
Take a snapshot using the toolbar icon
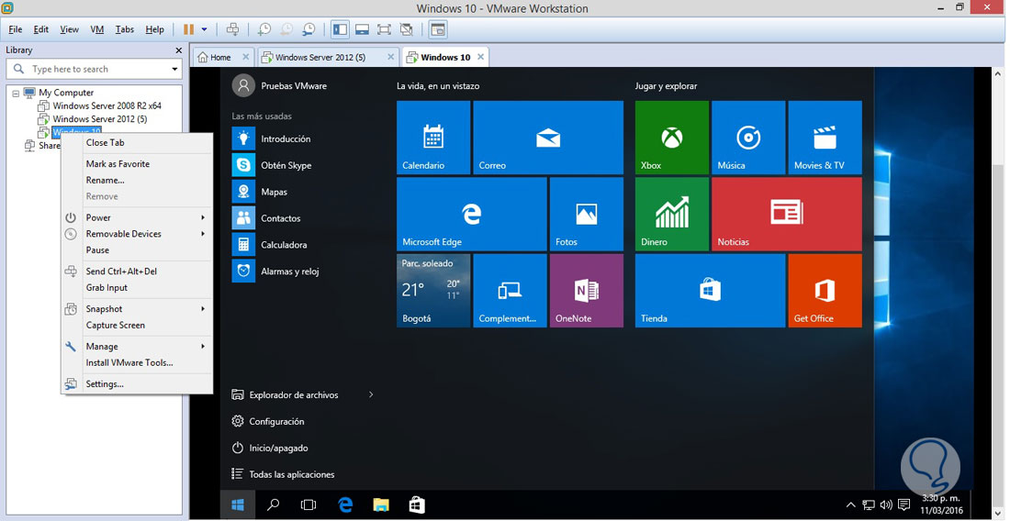point(264,29)
